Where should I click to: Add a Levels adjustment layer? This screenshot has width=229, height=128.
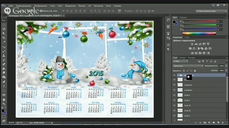pyautogui.click(x=196, y=44)
